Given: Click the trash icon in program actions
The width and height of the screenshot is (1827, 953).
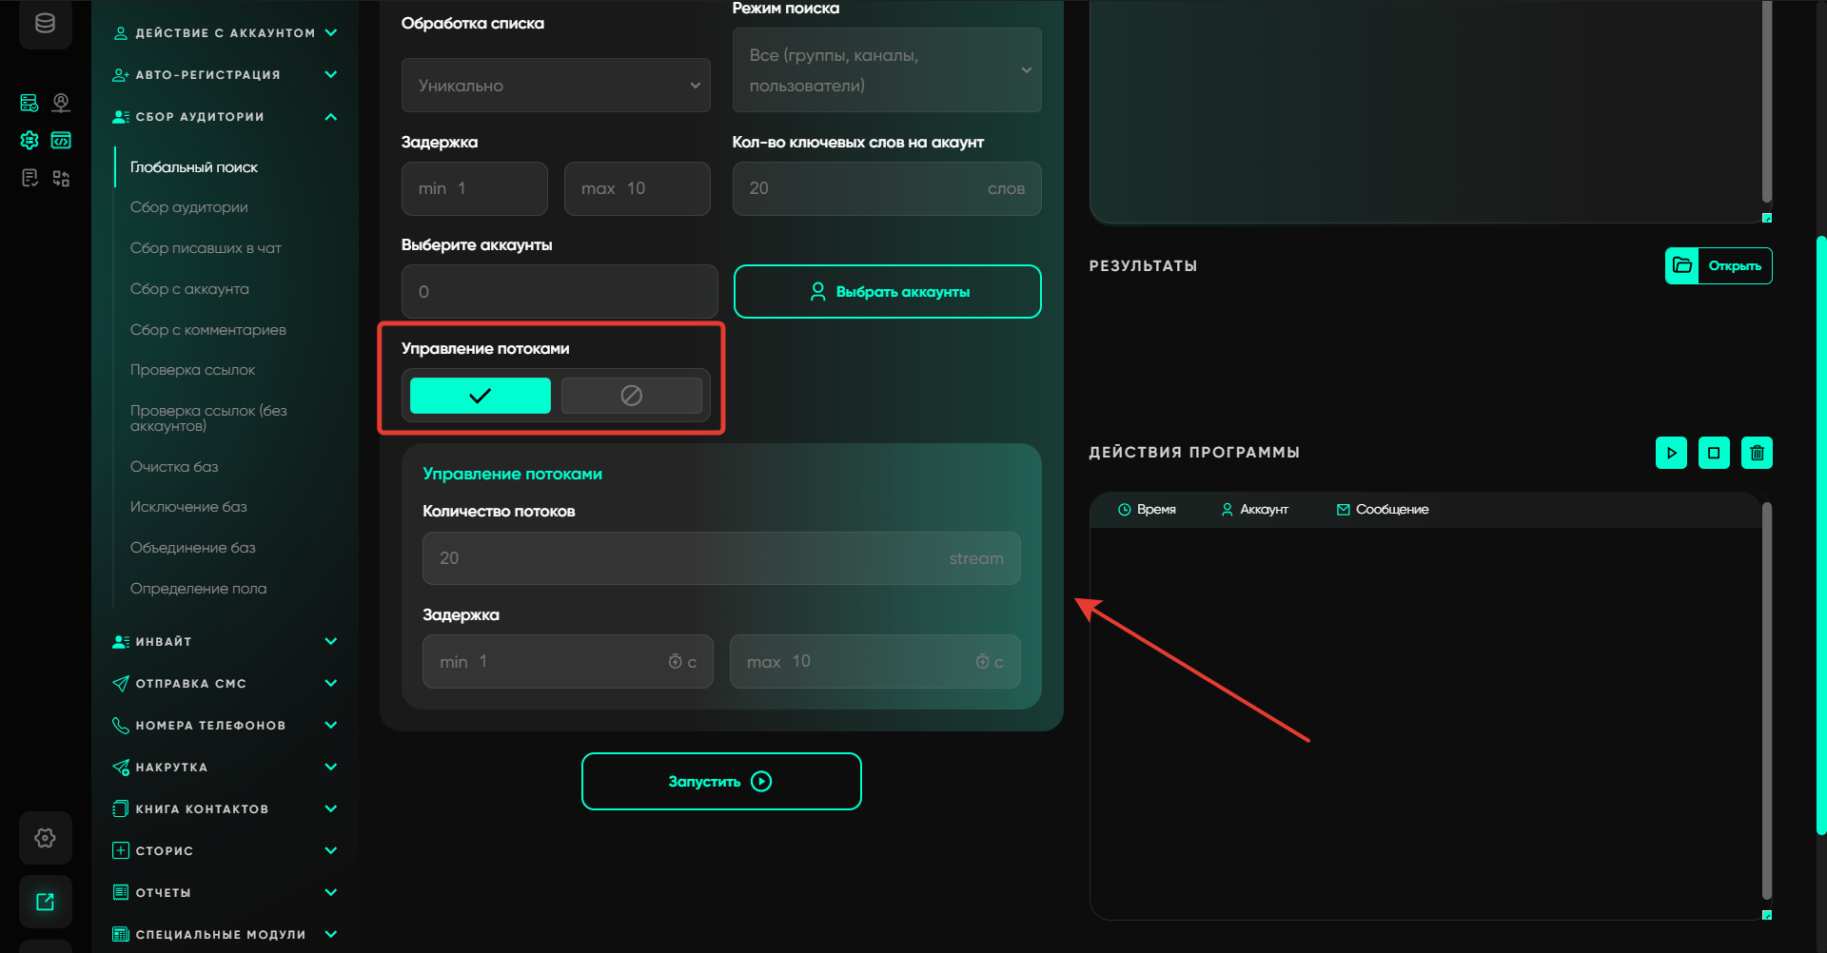Looking at the screenshot, I should click(1757, 453).
